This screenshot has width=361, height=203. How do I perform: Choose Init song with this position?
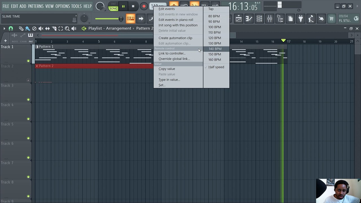tap(178, 25)
